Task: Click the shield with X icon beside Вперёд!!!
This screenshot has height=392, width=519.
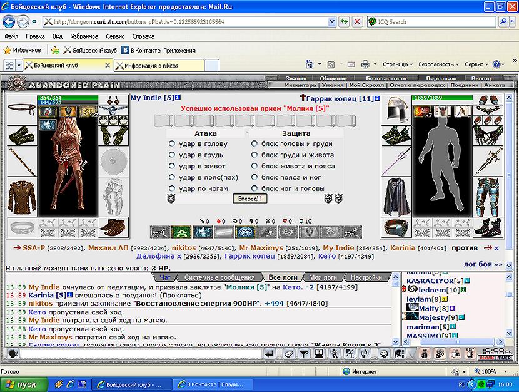Action: pyautogui.click(x=171, y=199)
